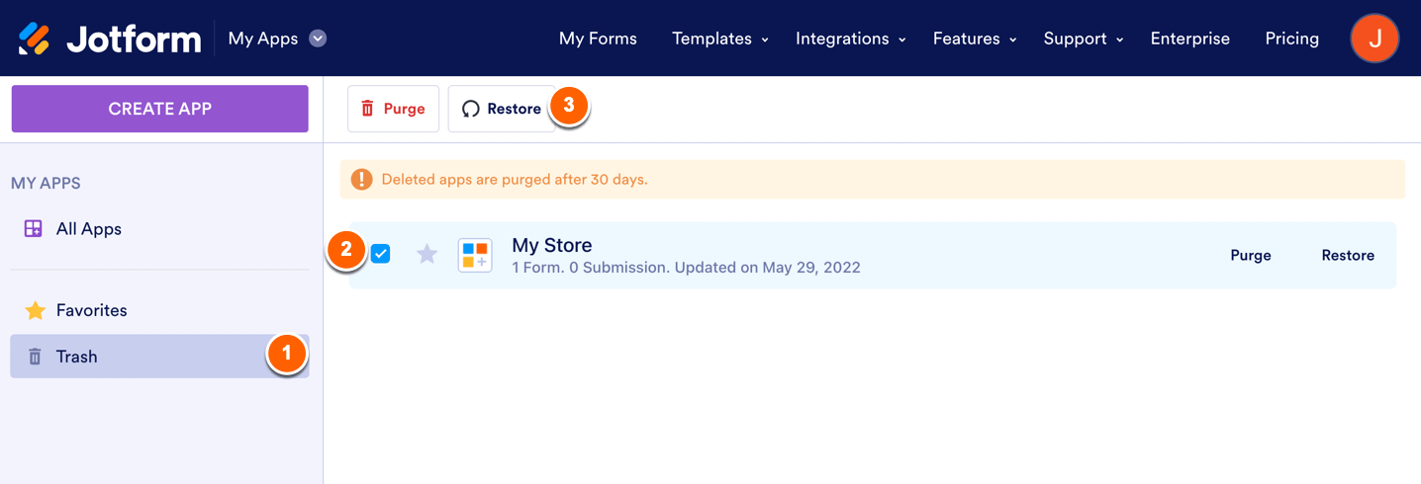Click the orange warning exclamation icon
This screenshot has width=1421, height=484.
click(361, 180)
